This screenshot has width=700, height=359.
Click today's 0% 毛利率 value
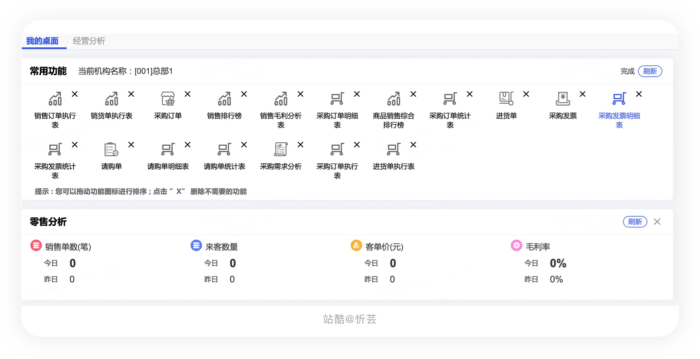click(558, 263)
